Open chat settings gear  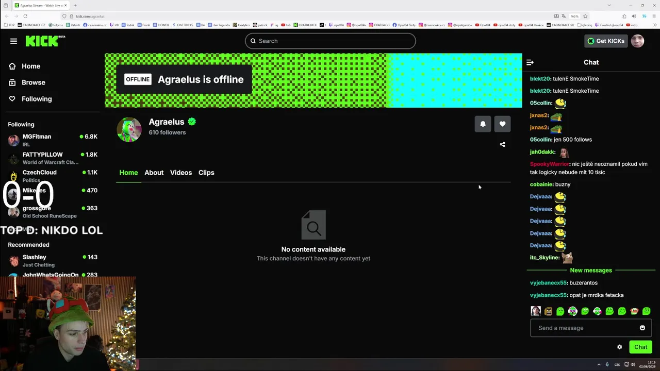point(619,347)
